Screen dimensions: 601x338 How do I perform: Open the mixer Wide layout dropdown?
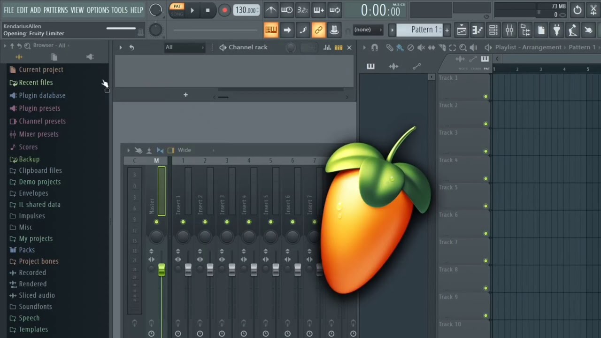[196, 150]
